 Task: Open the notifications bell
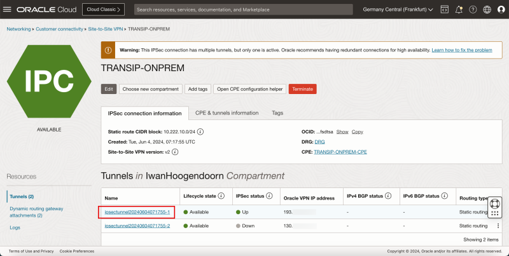(x=459, y=10)
